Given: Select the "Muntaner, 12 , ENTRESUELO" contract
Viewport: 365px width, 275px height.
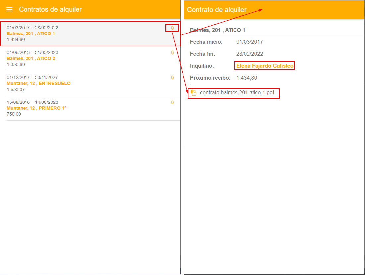Looking at the screenshot, I should pos(38,83).
